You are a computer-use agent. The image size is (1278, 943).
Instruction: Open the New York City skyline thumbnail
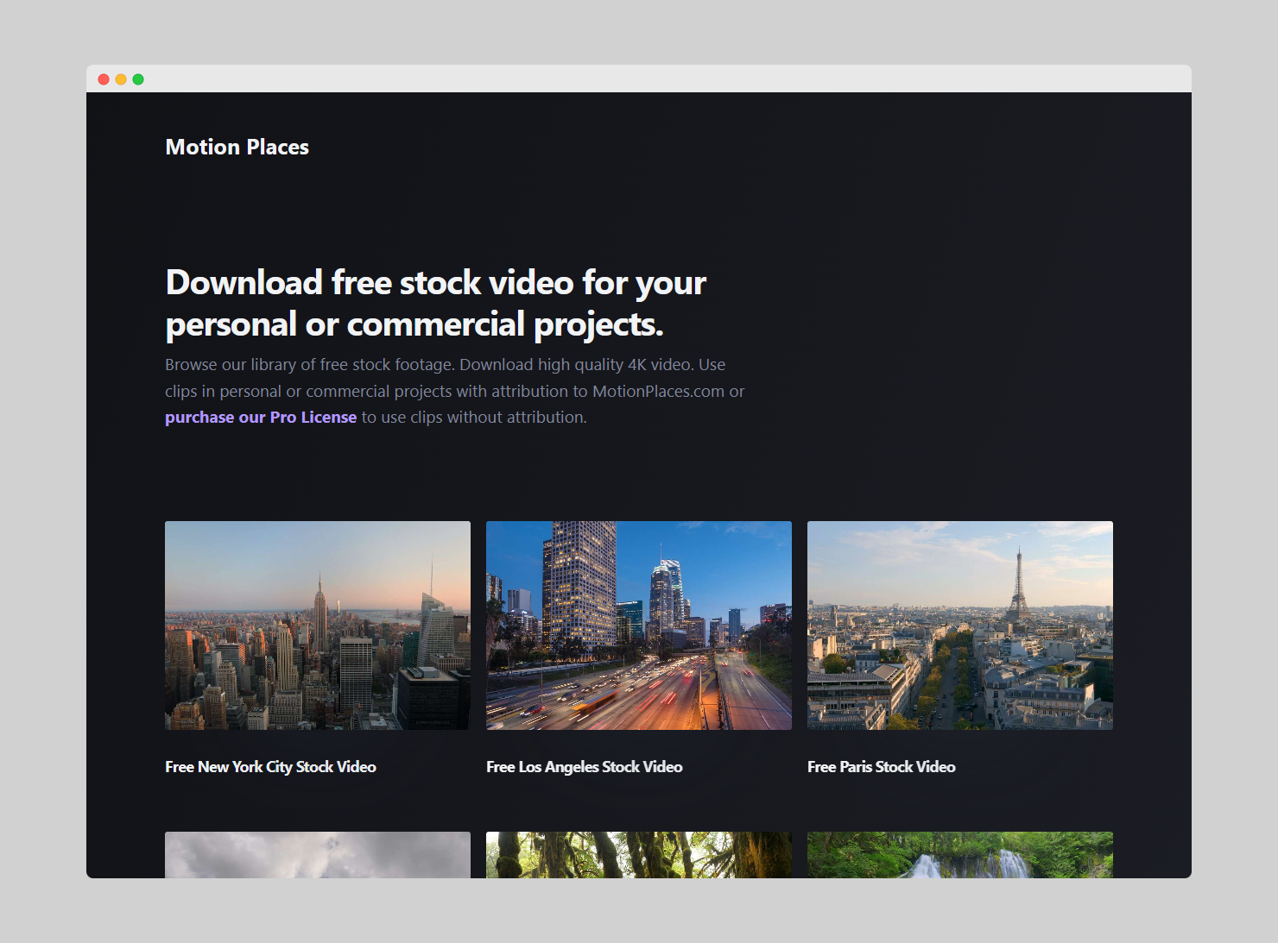[318, 626]
